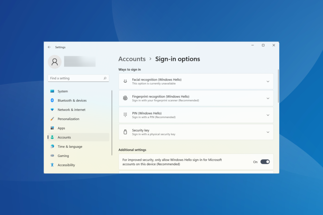Select Gaming in sidebar

pyautogui.click(x=78, y=156)
